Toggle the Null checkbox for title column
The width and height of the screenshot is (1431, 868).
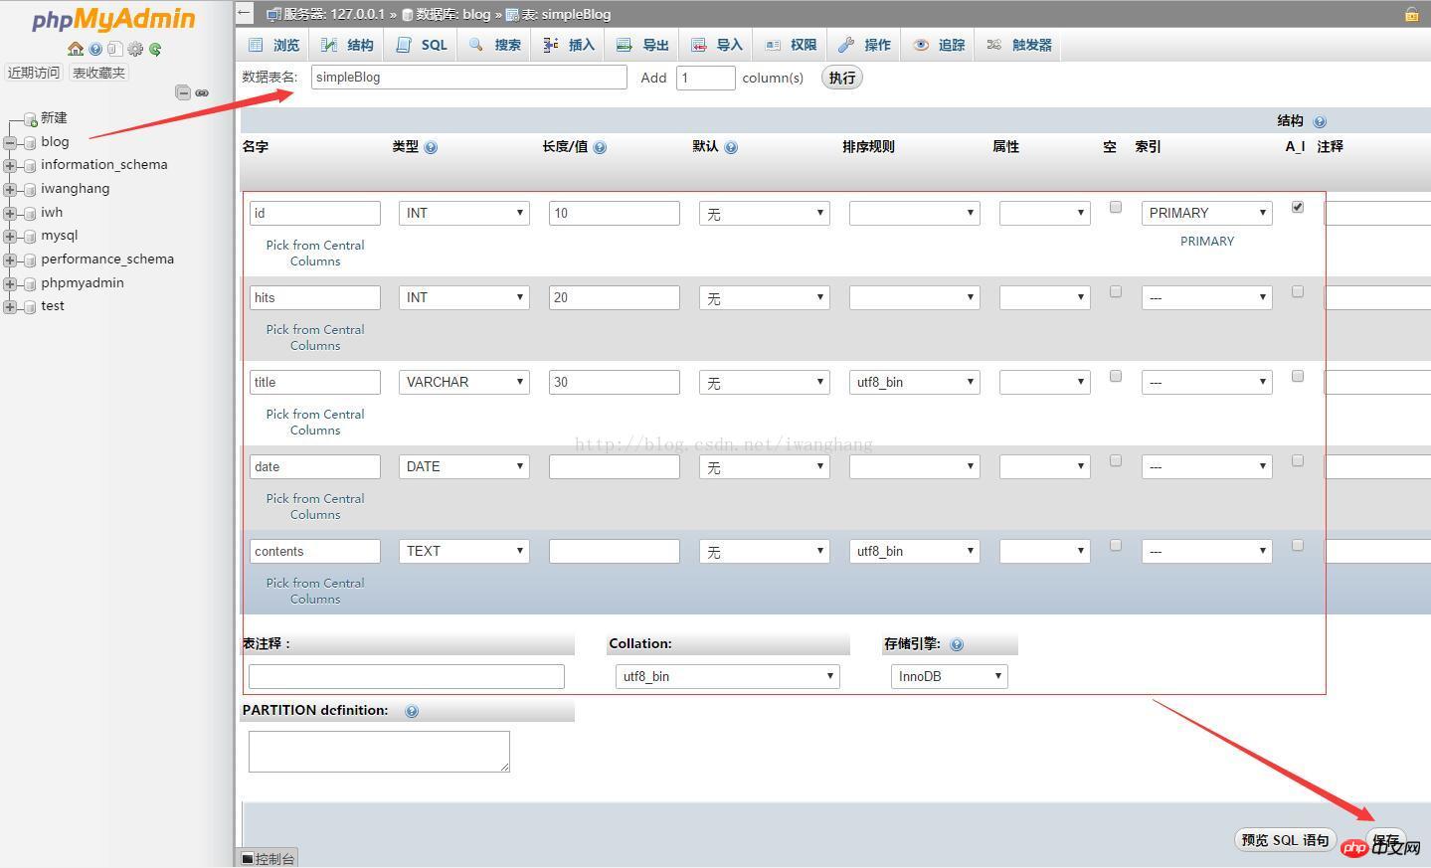click(1115, 376)
